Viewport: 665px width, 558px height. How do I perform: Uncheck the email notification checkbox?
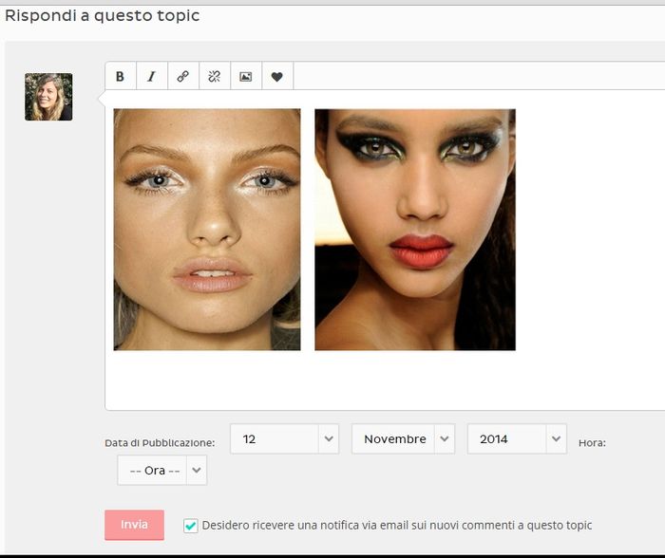pyautogui.click(x=191, y=526)
